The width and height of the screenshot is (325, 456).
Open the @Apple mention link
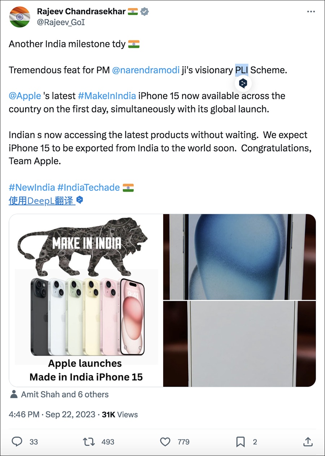tap(25, 96)
